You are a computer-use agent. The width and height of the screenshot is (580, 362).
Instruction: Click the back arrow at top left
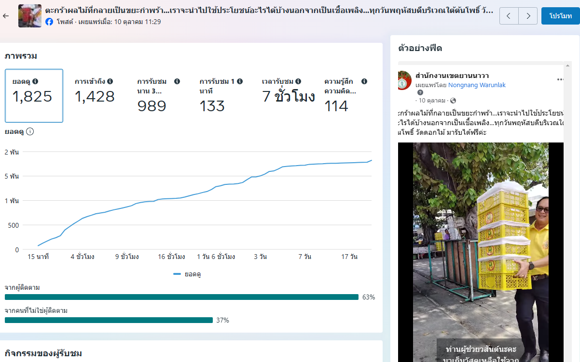coord(6,16)
